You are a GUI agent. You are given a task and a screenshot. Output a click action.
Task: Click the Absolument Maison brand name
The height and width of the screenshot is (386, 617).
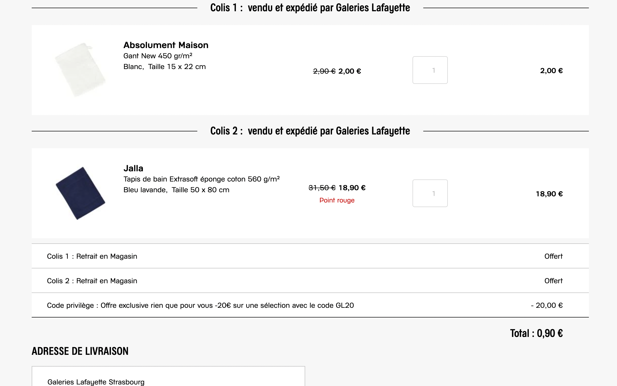point(166,45)
